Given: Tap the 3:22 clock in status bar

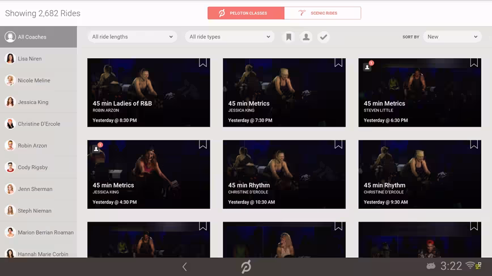Looking at the screenshot, I should (451, 266).
